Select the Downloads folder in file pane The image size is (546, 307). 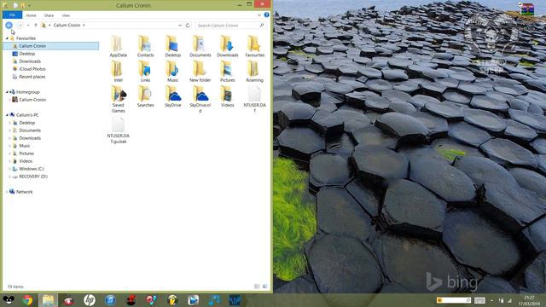228,46
